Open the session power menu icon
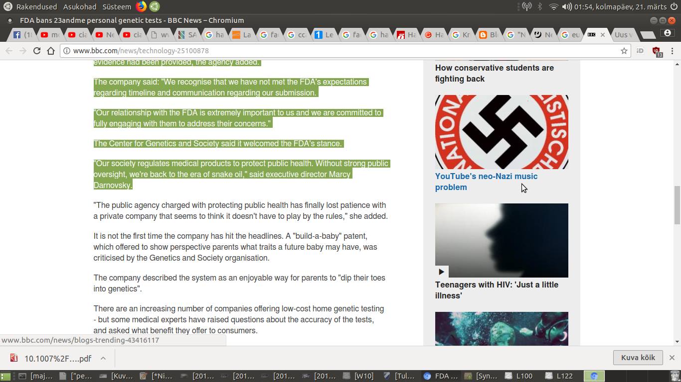The image size is (681, 382). pyautogui.click(x=674, y=6)
